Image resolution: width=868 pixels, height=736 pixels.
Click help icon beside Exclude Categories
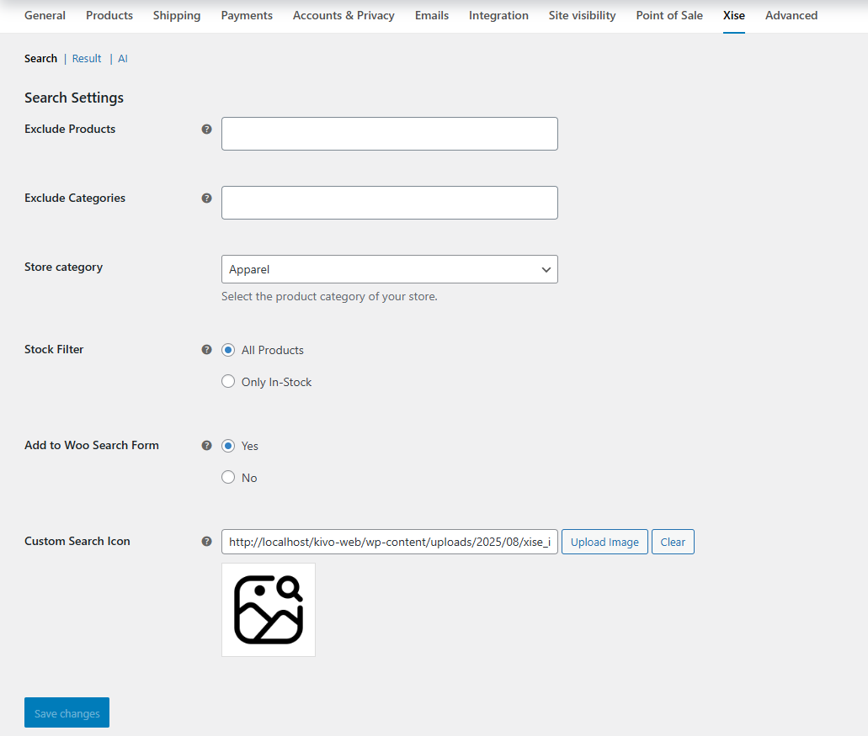pyautogui.click(x=206, y=199)
